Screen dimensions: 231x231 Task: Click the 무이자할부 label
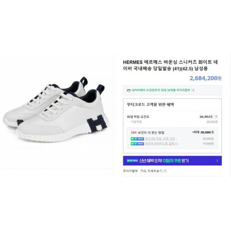pos(130,171)
